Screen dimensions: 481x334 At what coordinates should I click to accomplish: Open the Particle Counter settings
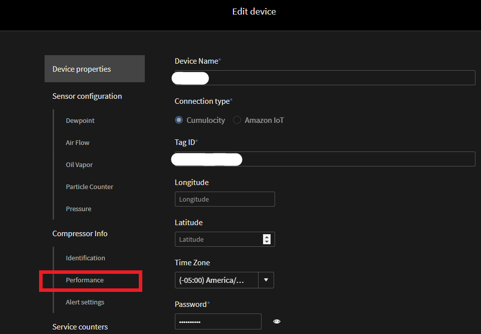(90, 187)
